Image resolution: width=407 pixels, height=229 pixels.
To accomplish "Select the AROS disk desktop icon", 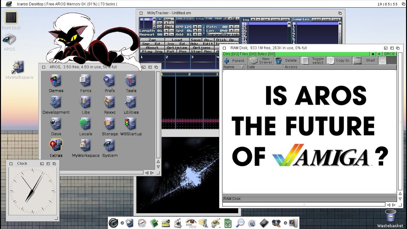I will click(x=9, y=42).
